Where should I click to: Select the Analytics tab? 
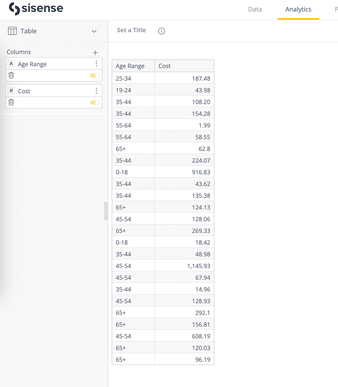coord(298,9)
